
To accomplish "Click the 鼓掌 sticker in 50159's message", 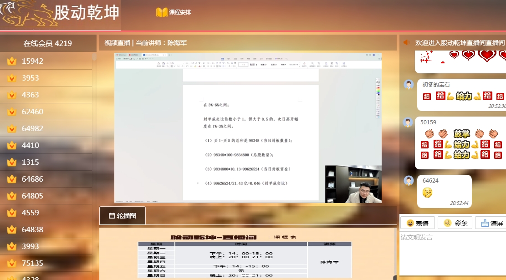I will pos(461,133).
